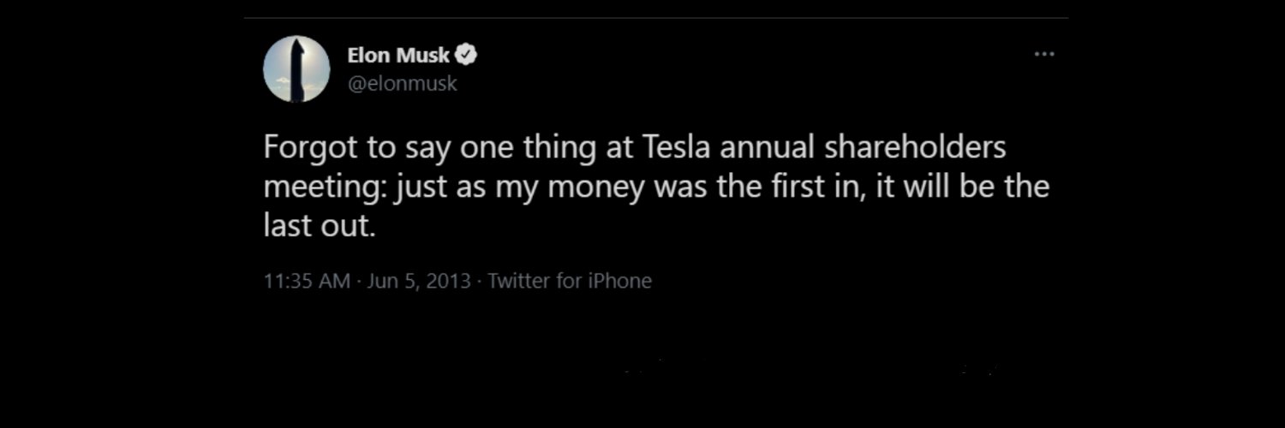Open Elon Musk's rocket profile picture
Screen dimensions: 1285x428
pos(296,69)
